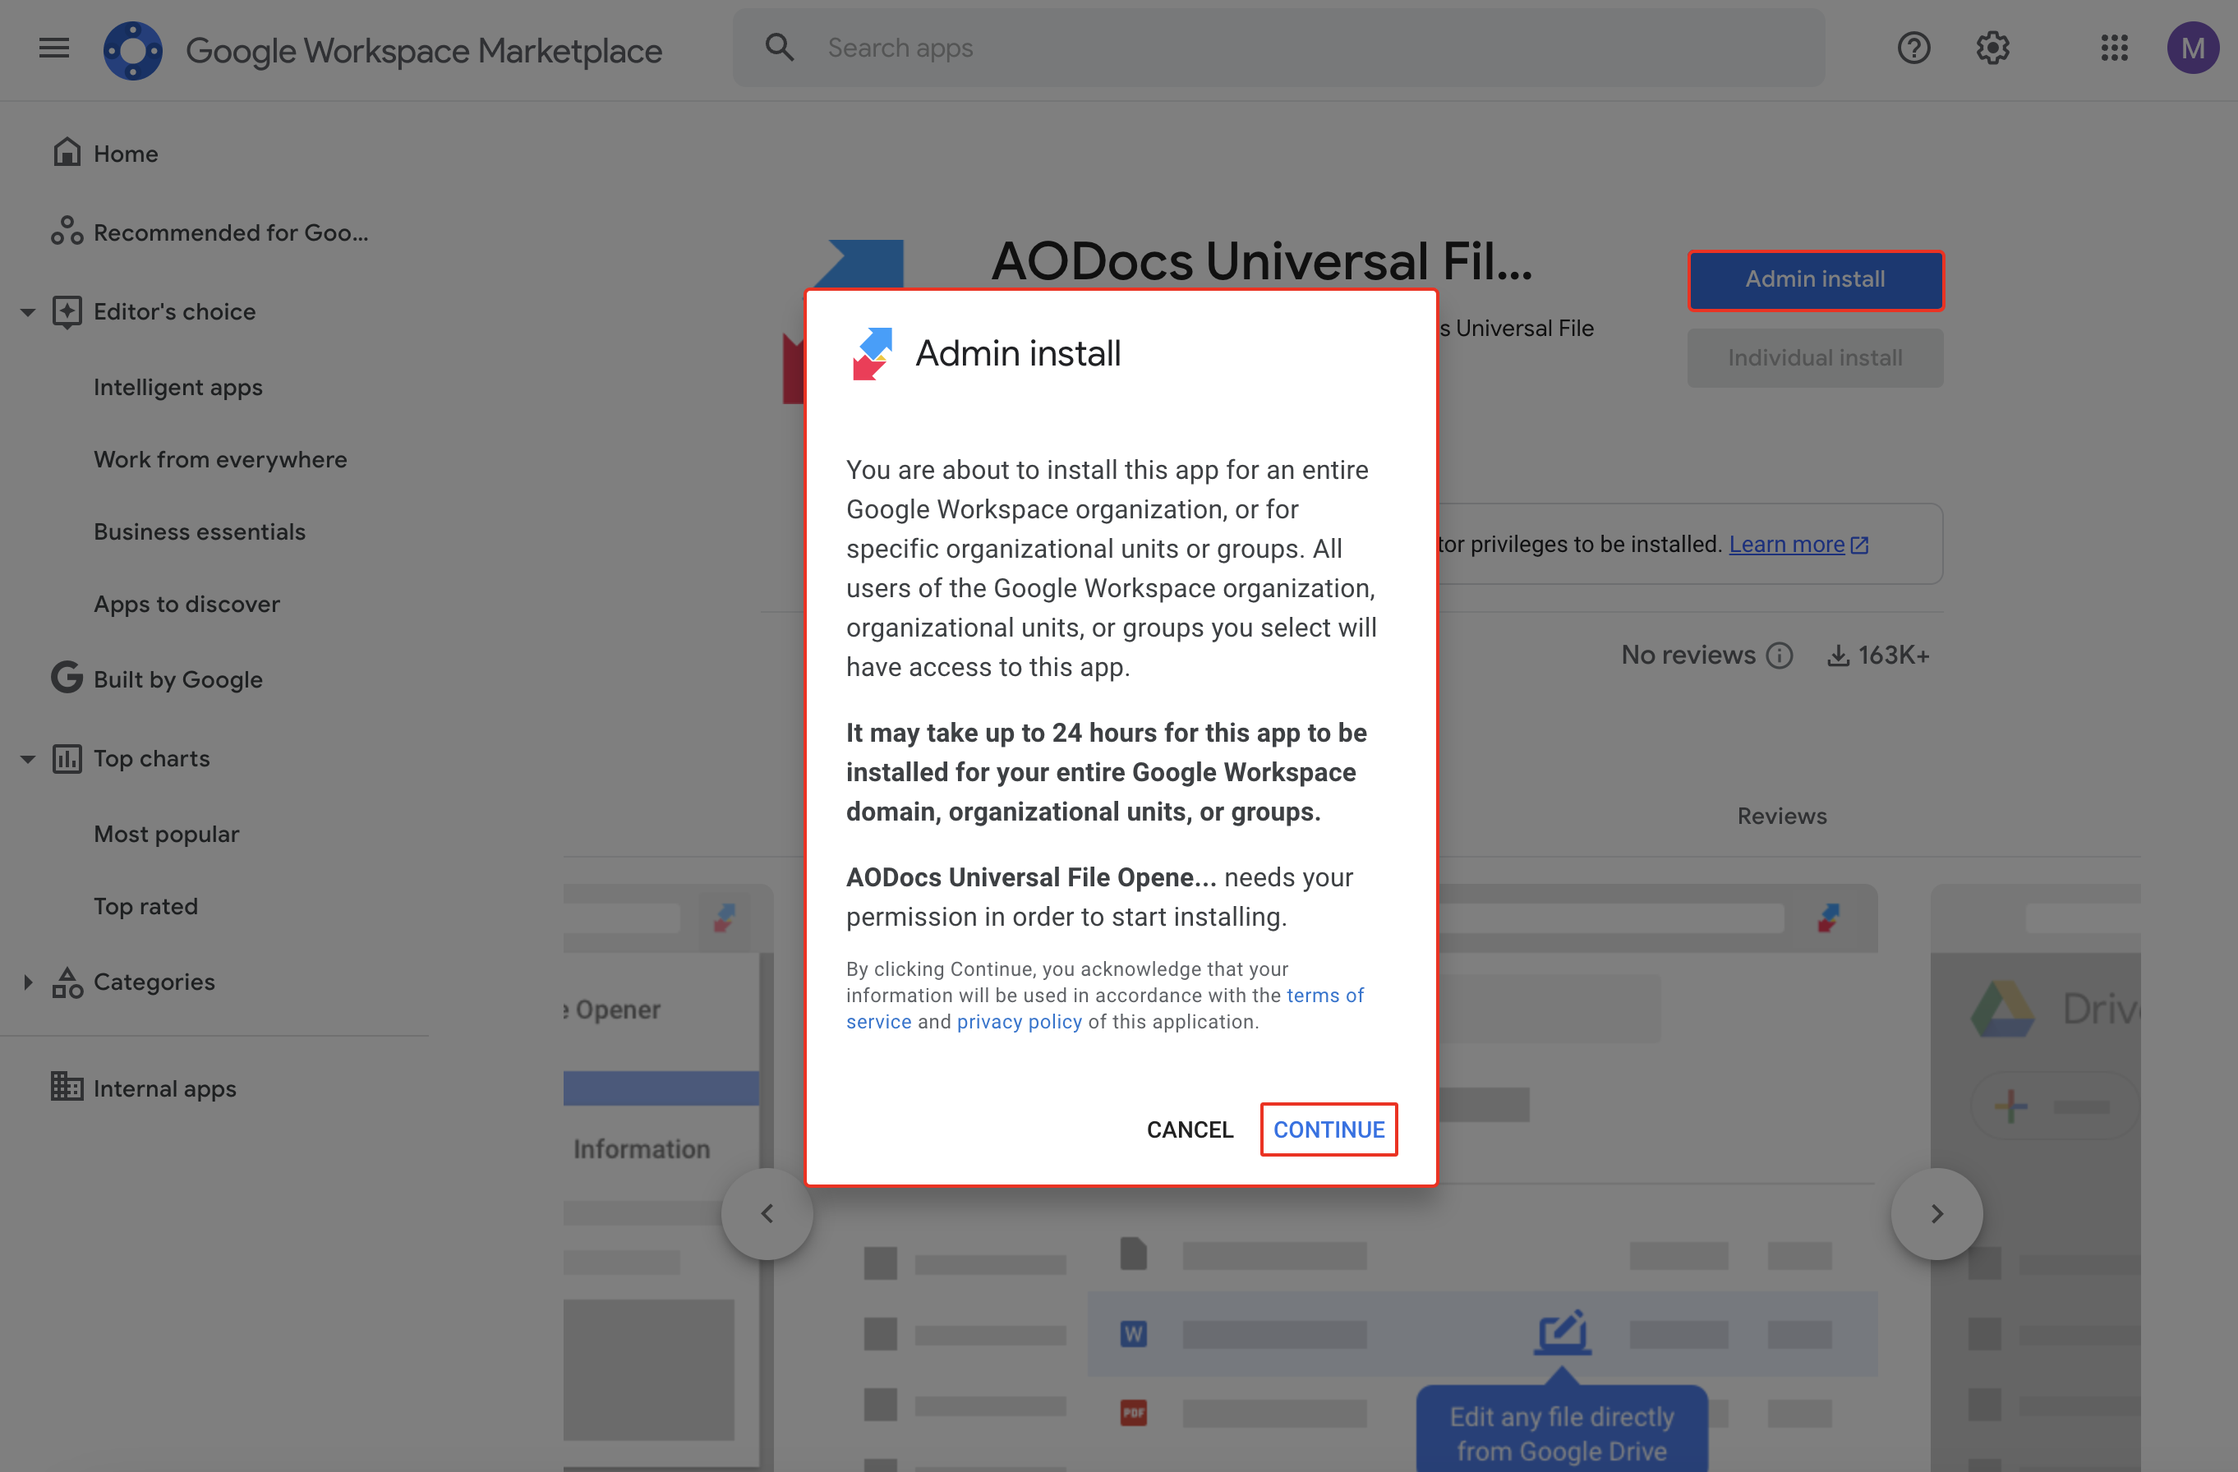The height and width of the screenshot is (1472, 2238).
Task: Open the Google apps grid
Action: (2114, 48)
